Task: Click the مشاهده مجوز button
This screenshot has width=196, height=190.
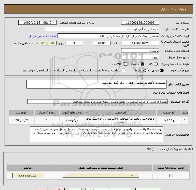Action: point(28,175)
